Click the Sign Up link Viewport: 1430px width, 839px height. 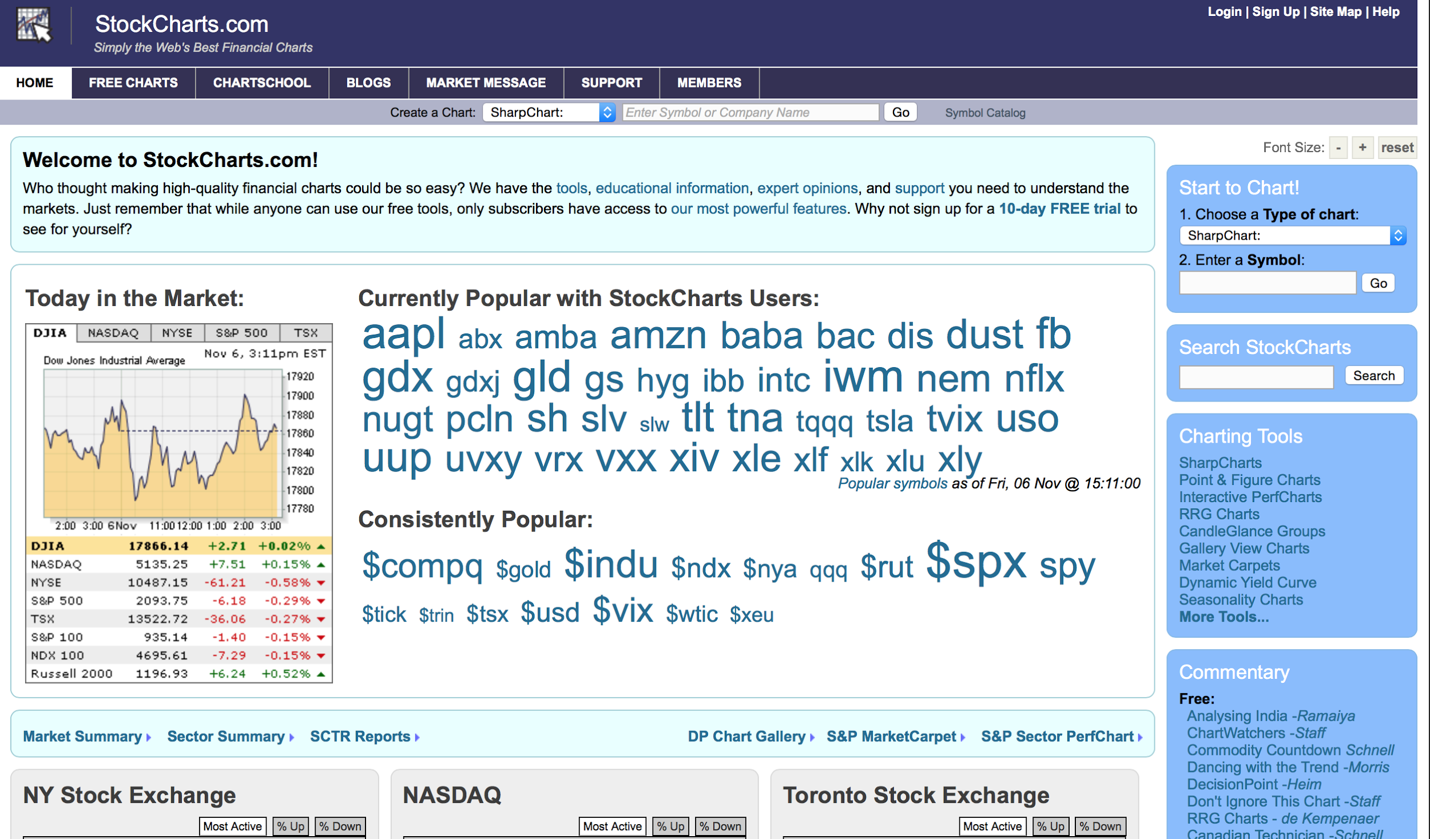click(x=1276, y=12)
